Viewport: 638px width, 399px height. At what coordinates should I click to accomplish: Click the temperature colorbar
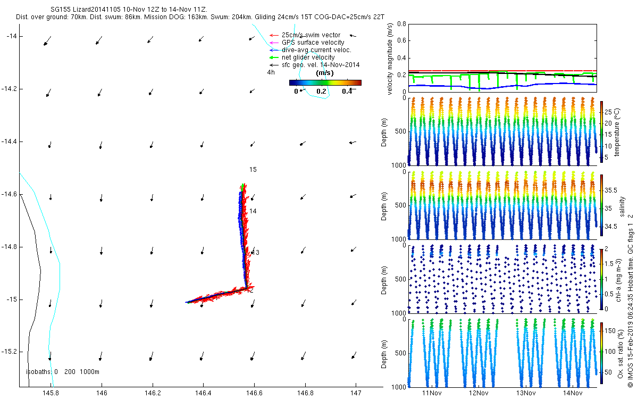point(601,131)
